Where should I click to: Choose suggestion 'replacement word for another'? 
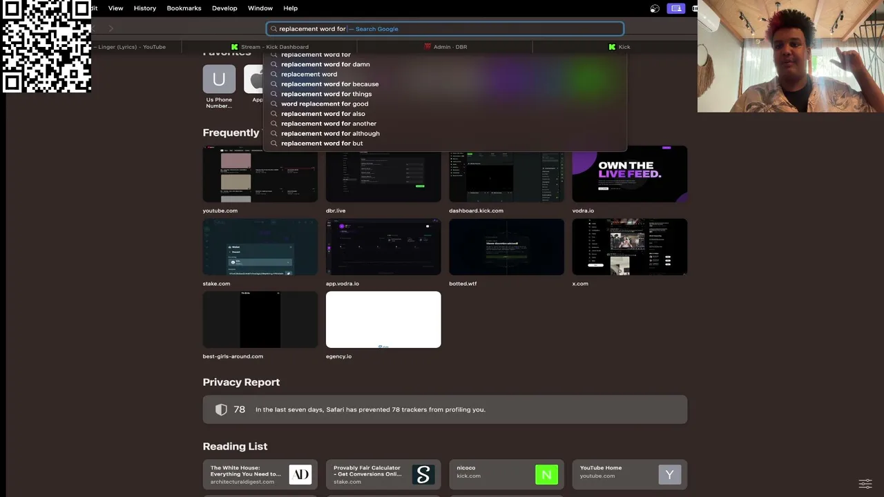pos(445,124)
